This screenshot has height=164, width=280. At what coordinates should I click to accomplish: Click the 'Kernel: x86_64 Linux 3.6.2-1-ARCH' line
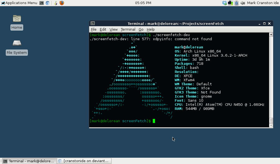(x=211, y=55)
